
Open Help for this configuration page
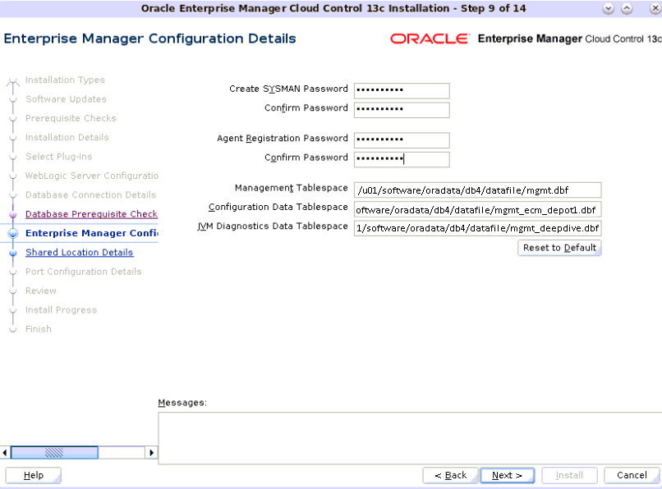[x=33, y=474]
